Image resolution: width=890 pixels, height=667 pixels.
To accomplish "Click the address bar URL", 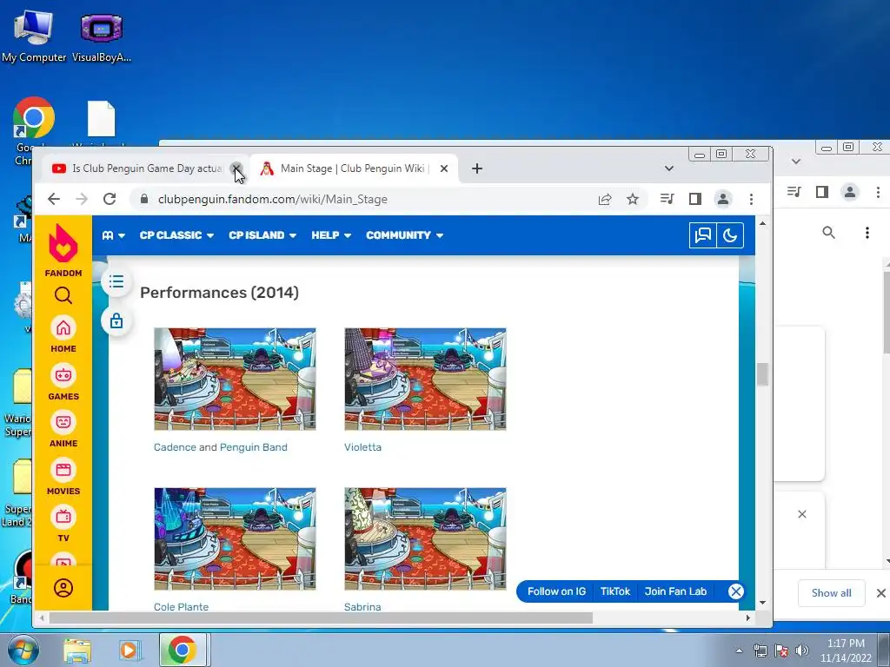I will coord(272,199).
